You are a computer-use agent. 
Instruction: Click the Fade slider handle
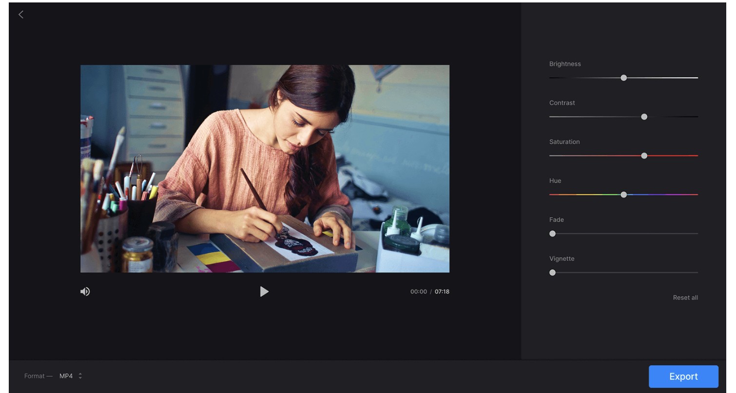click(x=552, y=234)
